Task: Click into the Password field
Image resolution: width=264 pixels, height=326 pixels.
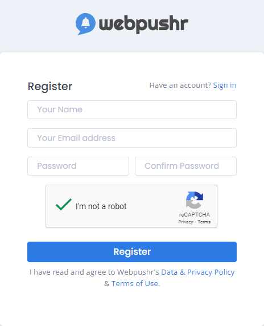Action: [x=79, y=166]
